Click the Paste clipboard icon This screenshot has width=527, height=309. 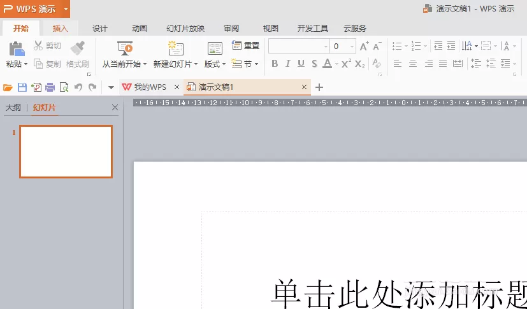pos(17,49)
